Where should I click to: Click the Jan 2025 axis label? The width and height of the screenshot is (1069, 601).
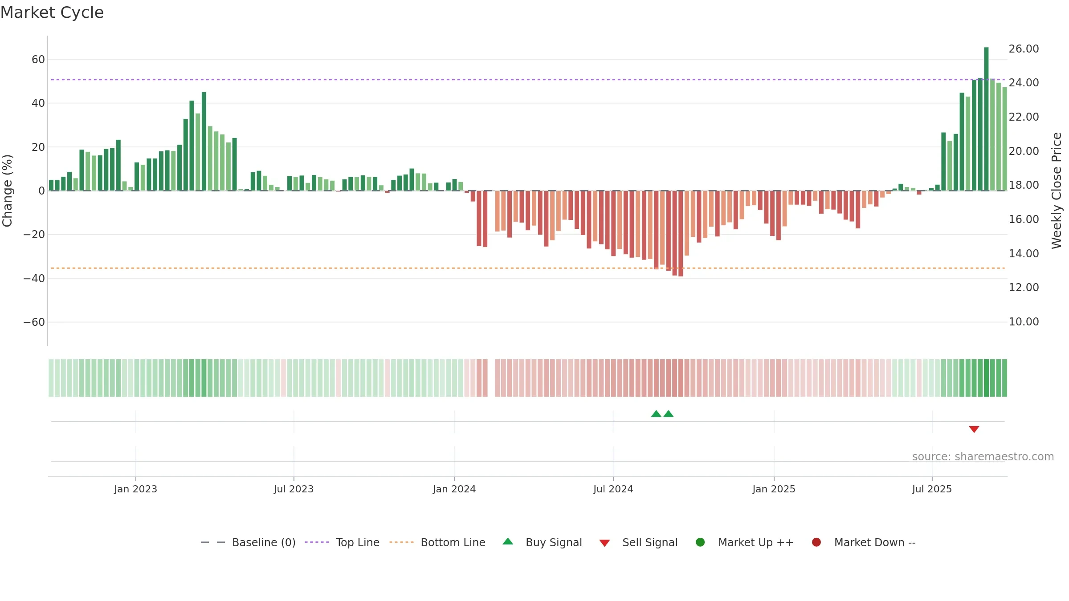coord(774,489)
